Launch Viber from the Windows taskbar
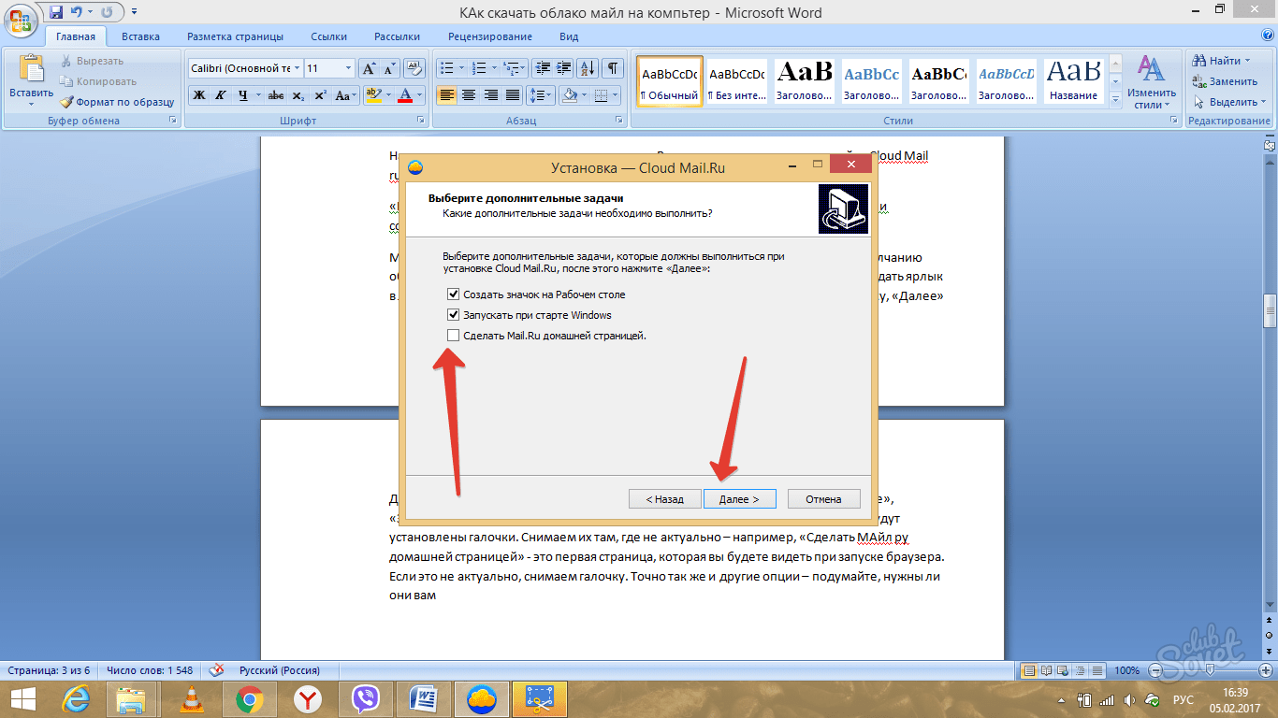The image size is (1278, 718). (x=365, y=698)
